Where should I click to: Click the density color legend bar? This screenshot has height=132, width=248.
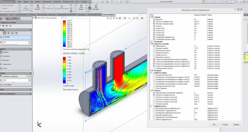click(65, 34)
